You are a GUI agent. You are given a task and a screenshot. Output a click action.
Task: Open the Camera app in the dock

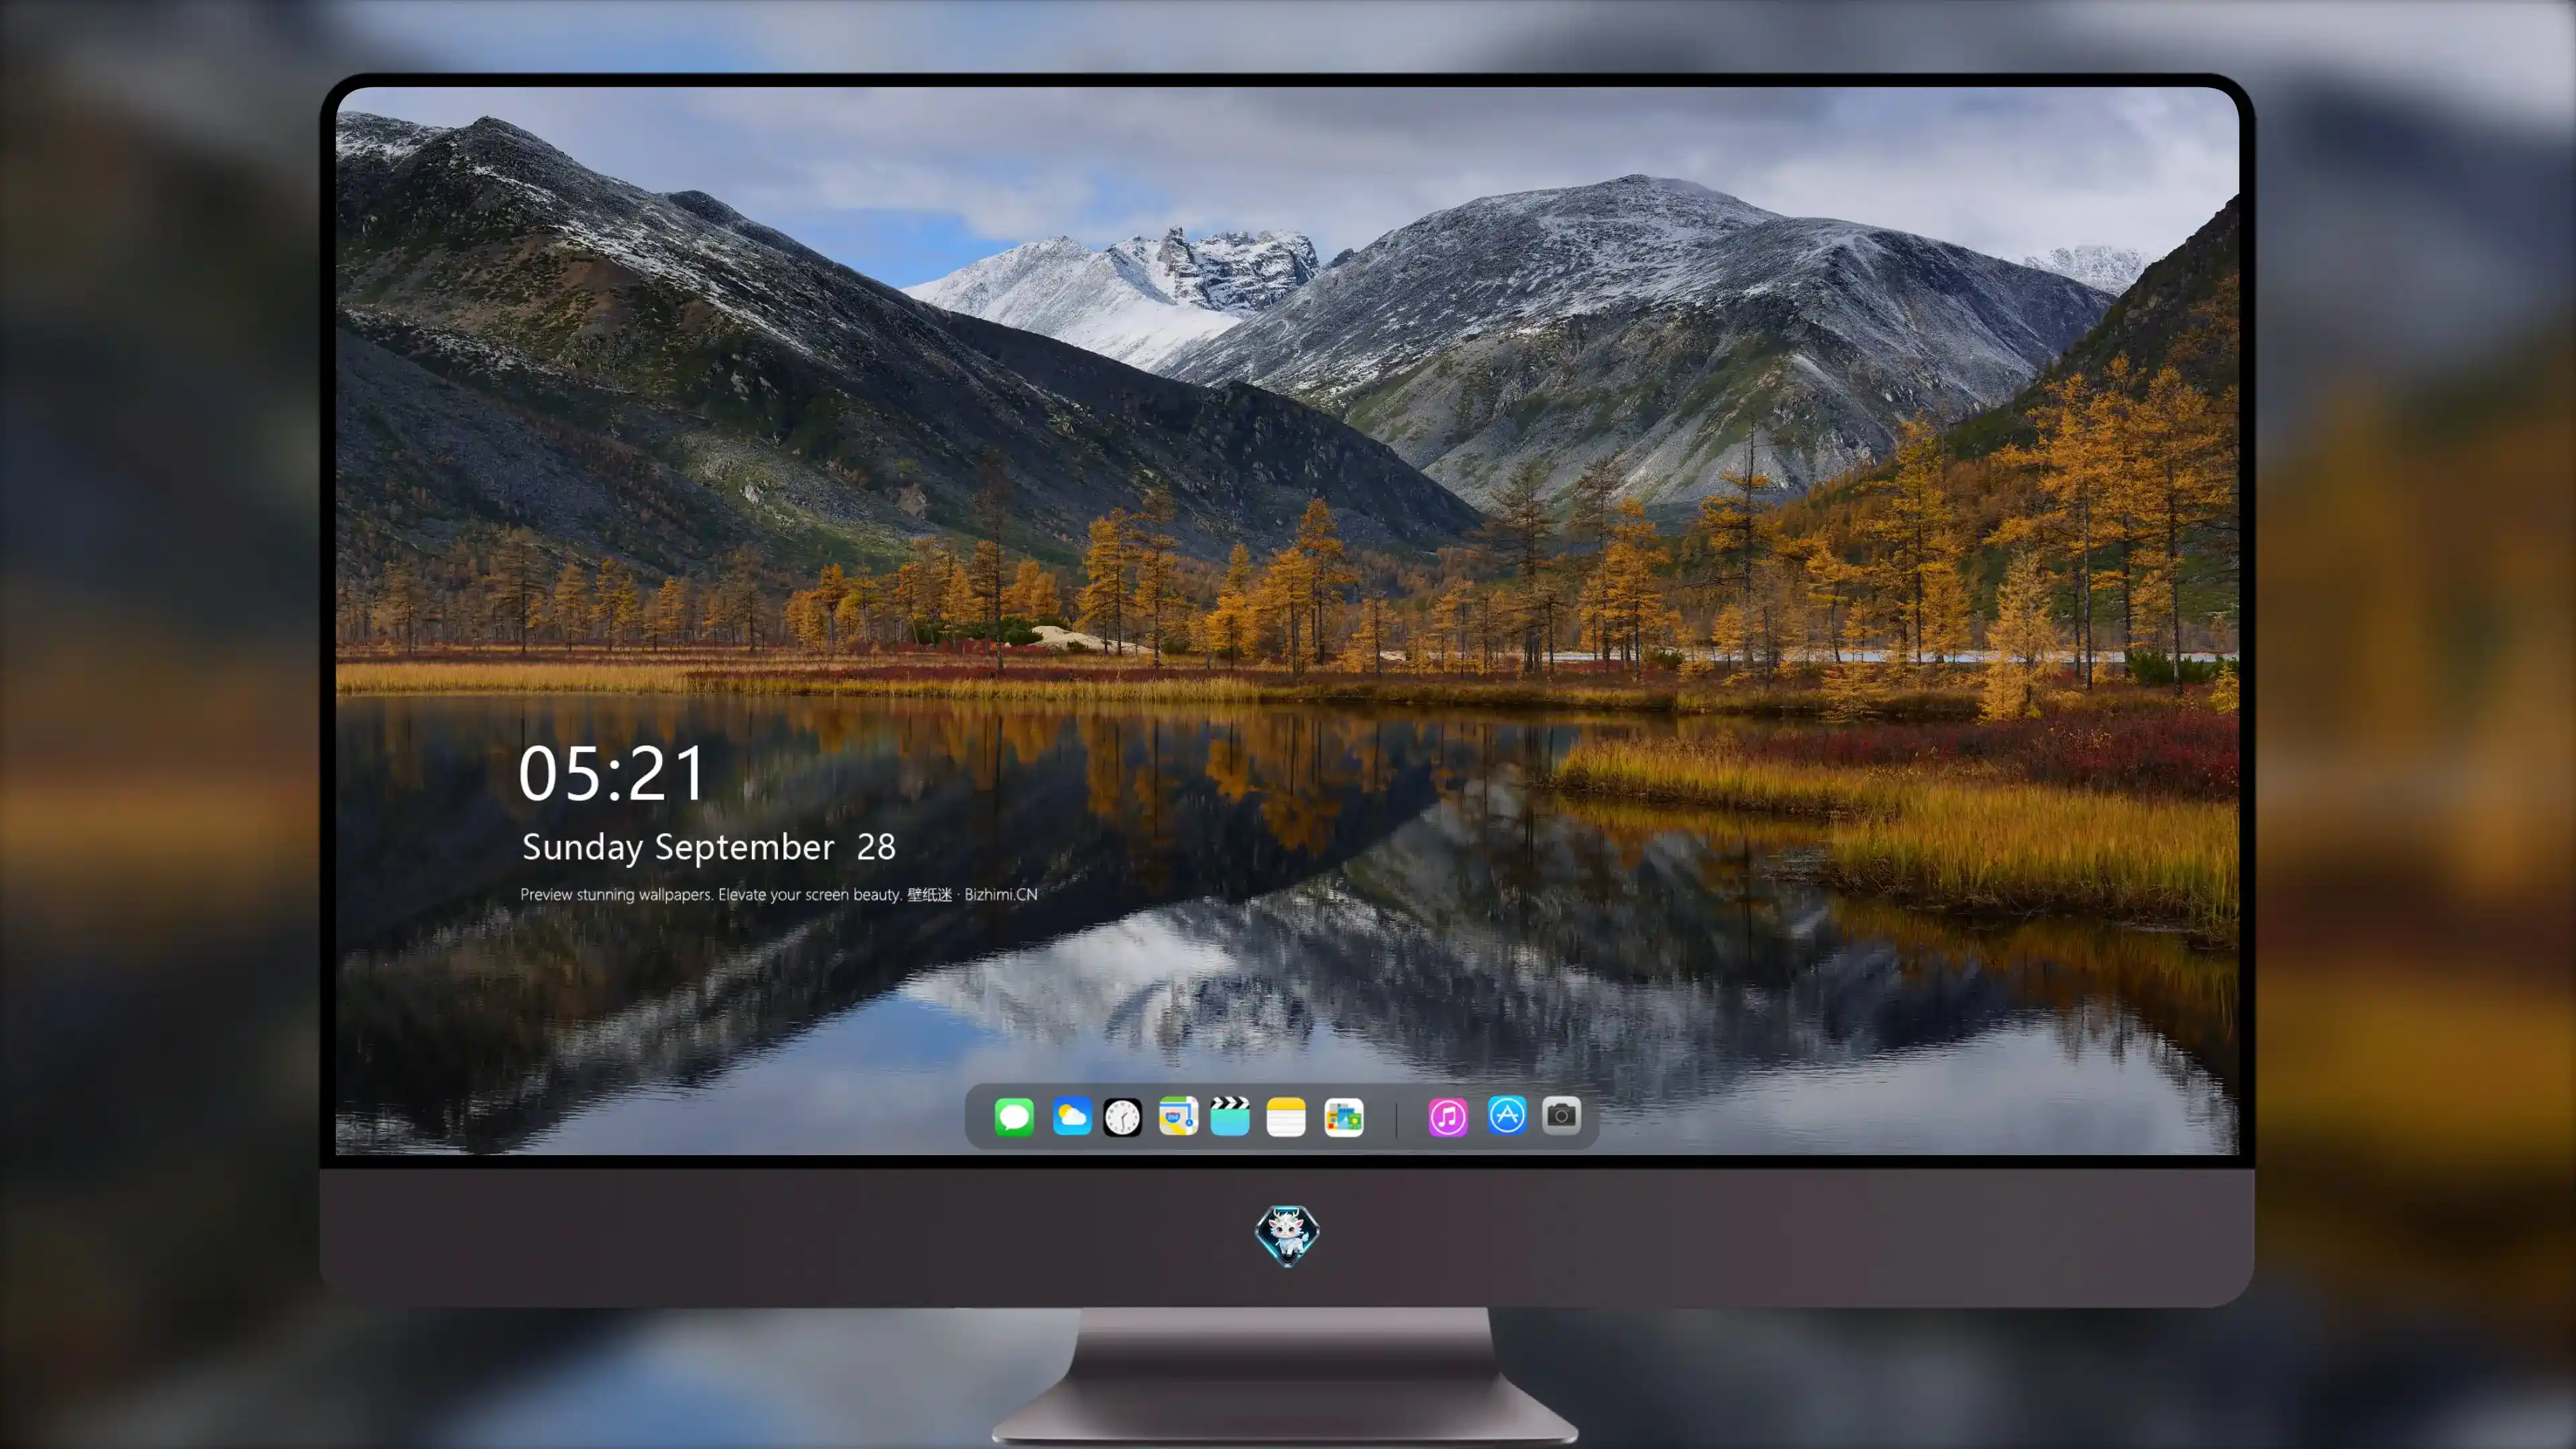coord(1561,1115)
